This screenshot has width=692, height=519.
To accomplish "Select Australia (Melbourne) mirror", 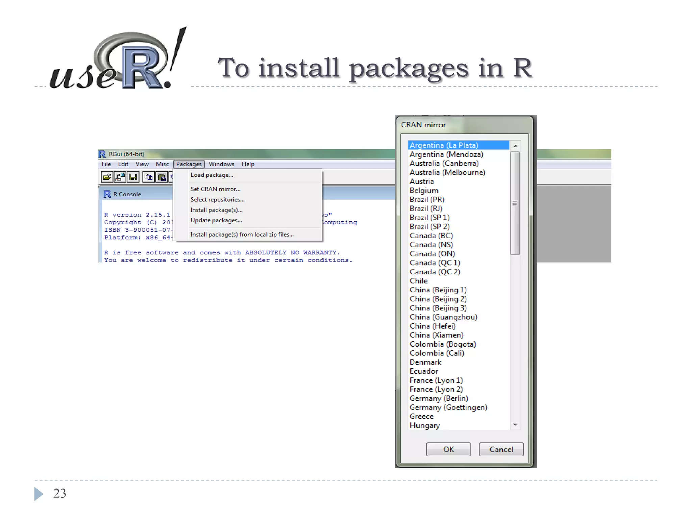I will (459, 172).
